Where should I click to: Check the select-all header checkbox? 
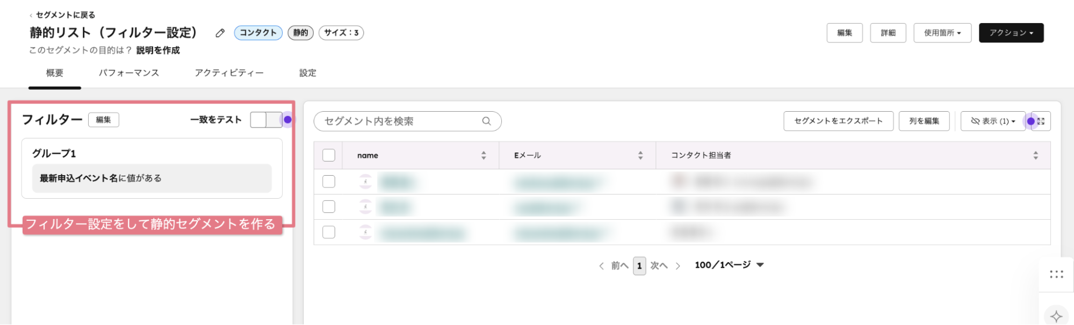(x=329, y=155)
